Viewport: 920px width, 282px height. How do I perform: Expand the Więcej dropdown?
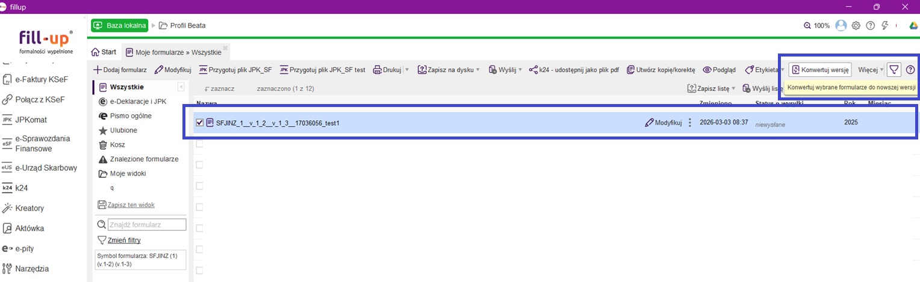(x=871, y=70)
